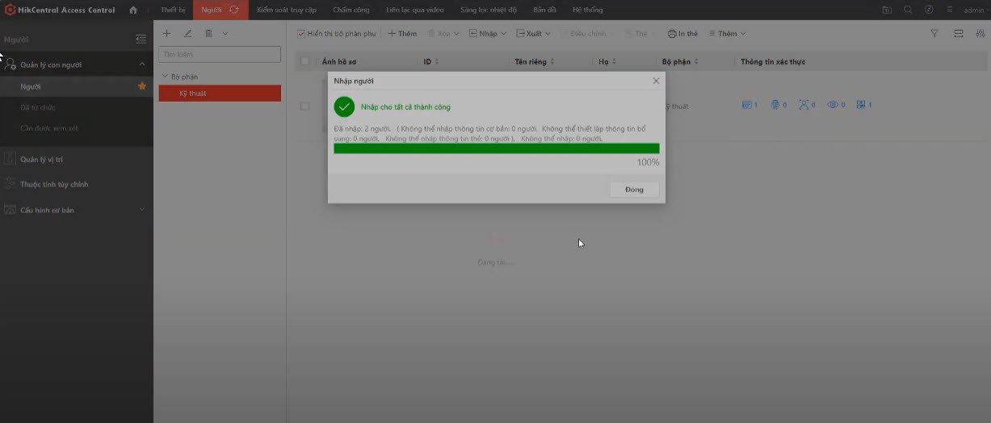Viewport: 991px width, 423px height.
Task: Click the column settings sliders icon
Action: (x=981, y=34)
